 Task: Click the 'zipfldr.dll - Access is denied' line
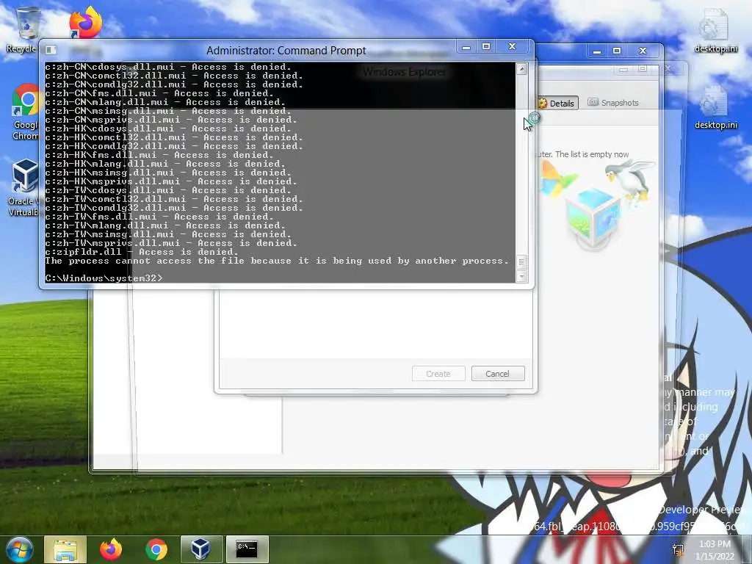(x=142, y=252)
